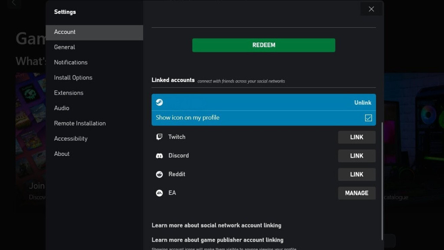Manage the EA linked account
The image size is (444, 250).
pyautogui.click(x=356, y=193)
